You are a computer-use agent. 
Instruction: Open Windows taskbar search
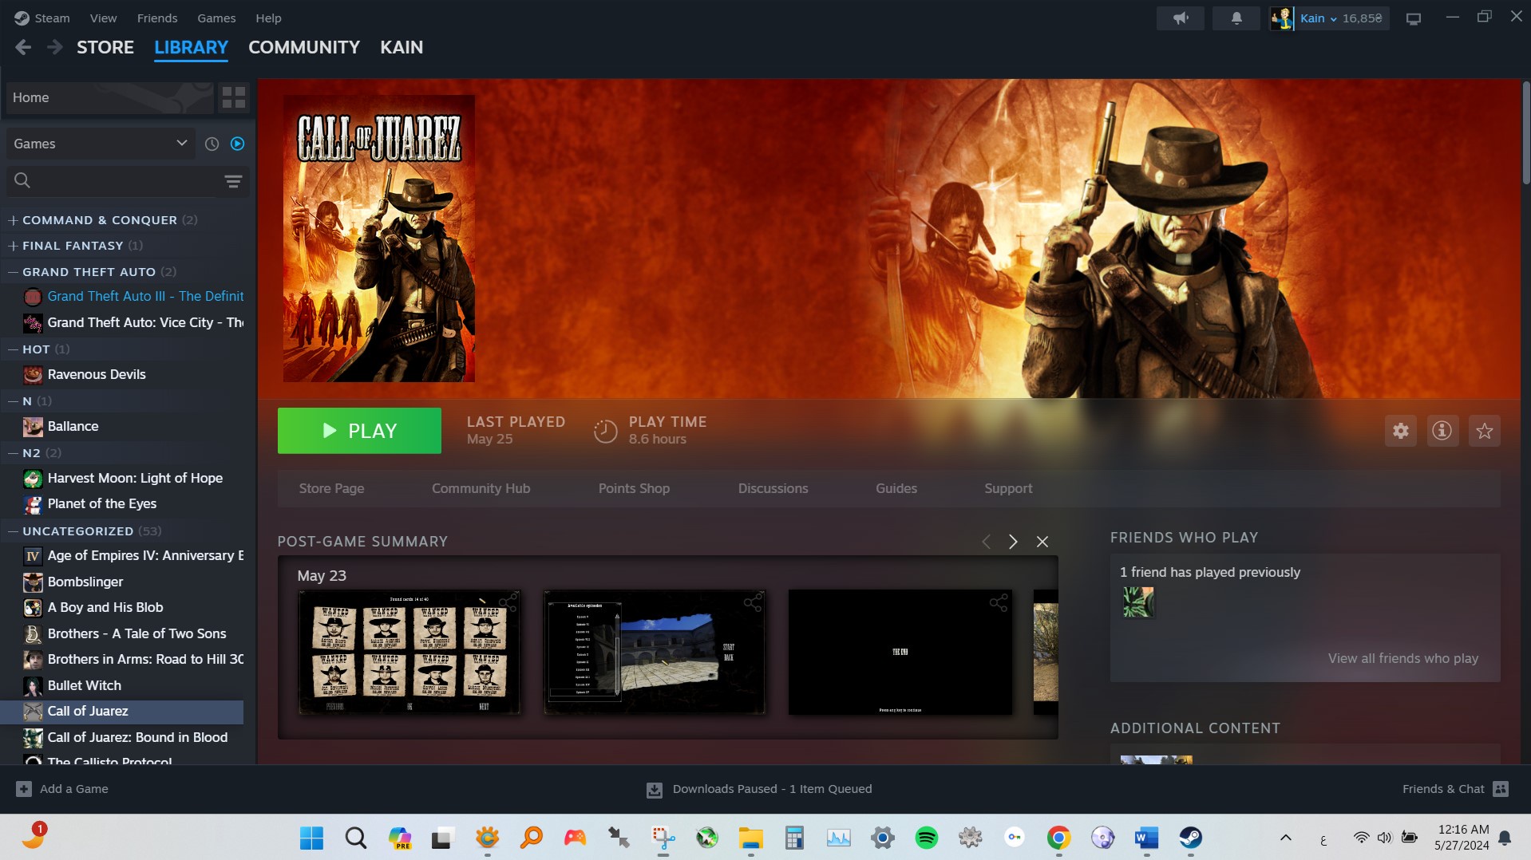click(x=355, y=838)
